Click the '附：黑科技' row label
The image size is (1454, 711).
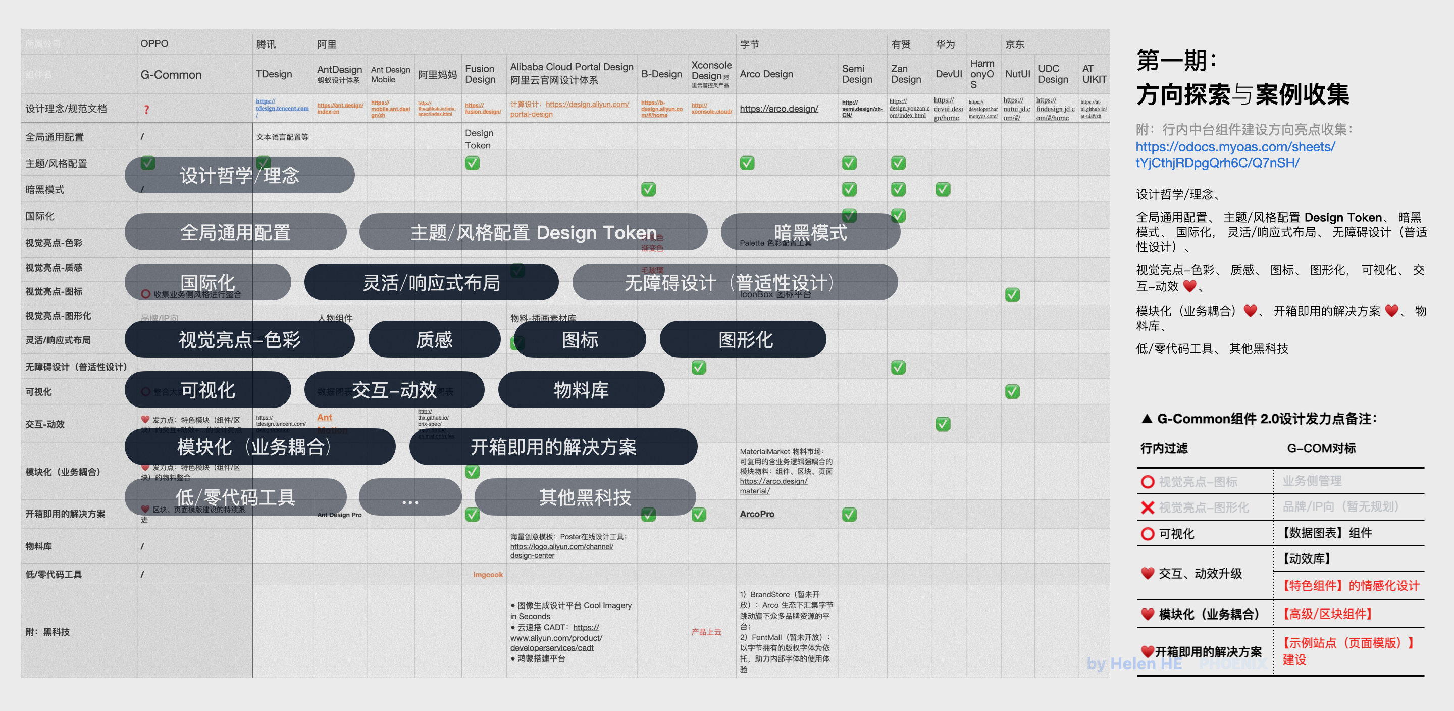click(x=47, y=631)
